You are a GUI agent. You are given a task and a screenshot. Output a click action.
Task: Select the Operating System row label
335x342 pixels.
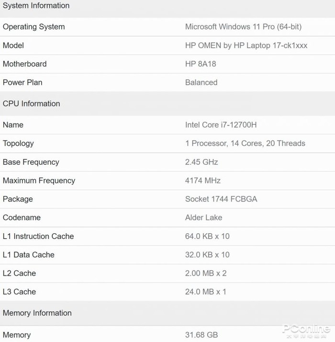click(x=33, y=27)
